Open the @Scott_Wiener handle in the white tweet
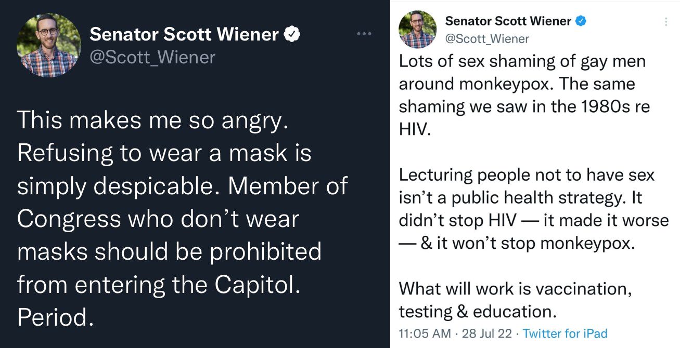Screen dimensions: 680x348 point(487,38)
